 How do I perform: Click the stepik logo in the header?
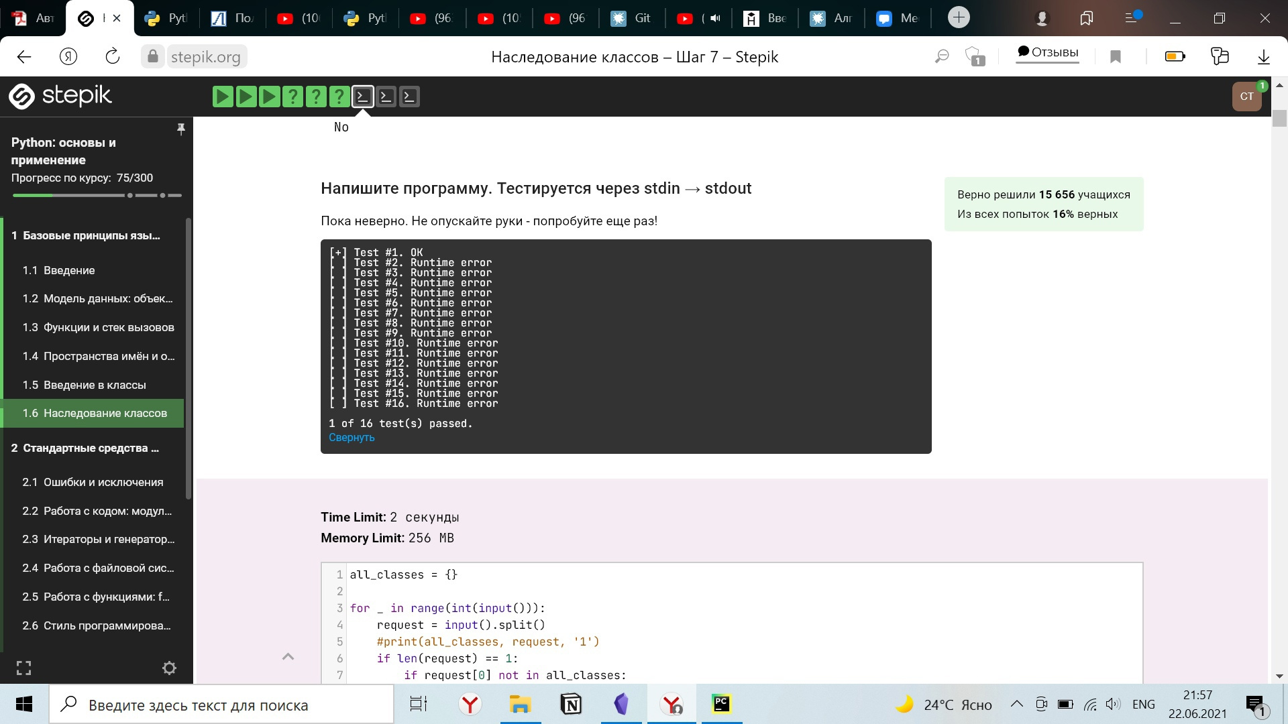click(60, 96)
